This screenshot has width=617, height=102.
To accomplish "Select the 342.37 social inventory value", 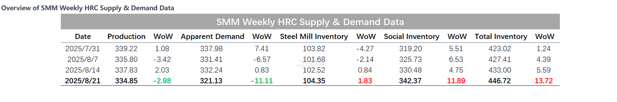I will coord(410,81).
